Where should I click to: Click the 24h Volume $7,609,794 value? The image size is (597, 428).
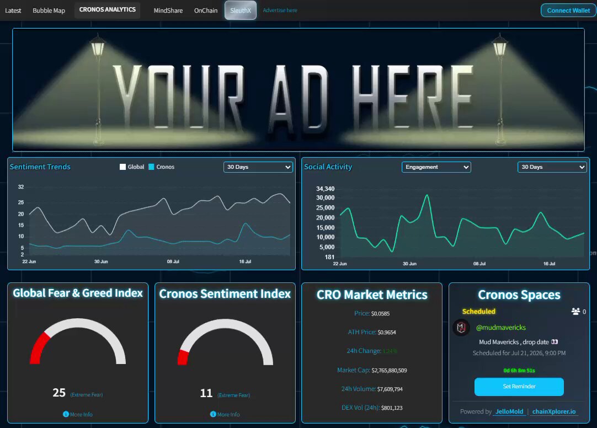pos(390,389)
